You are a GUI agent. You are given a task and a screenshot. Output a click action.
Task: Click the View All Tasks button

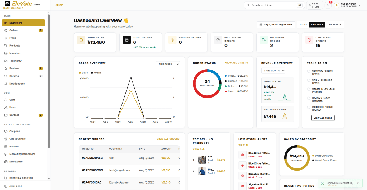(323, 118)
